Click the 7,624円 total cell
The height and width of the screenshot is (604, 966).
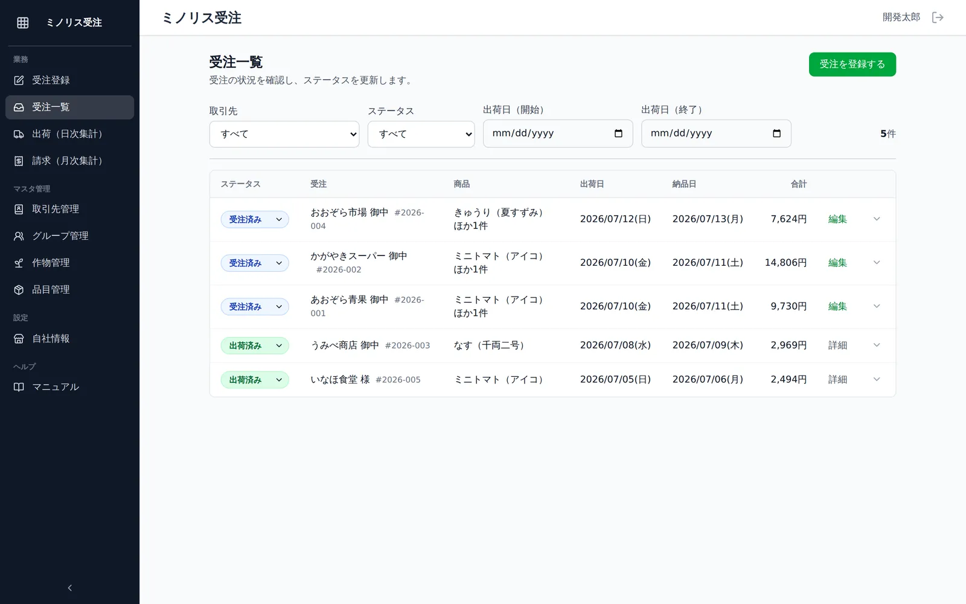coord(788,219)
